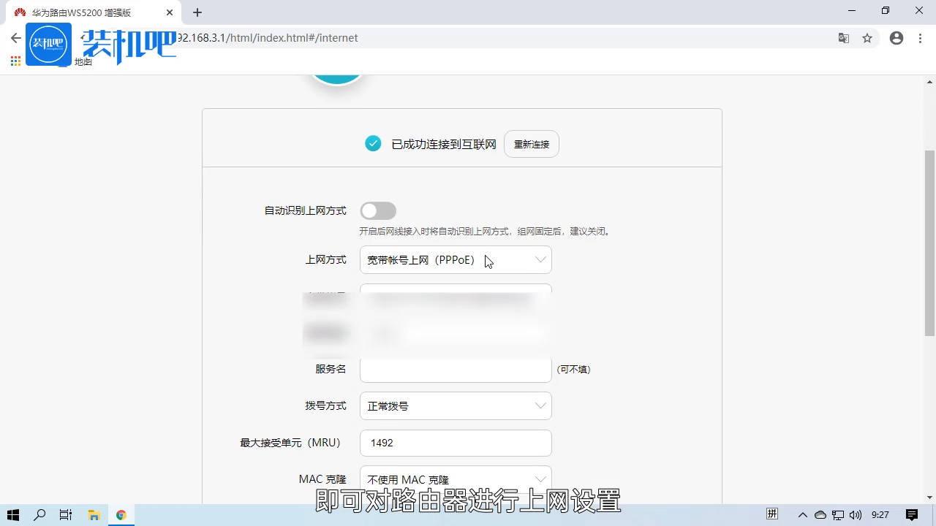This screenshot has height=526, width=936.
Task: Click the 地图 bookmark item
Action: pyautogui.click(x=83, y=62)
